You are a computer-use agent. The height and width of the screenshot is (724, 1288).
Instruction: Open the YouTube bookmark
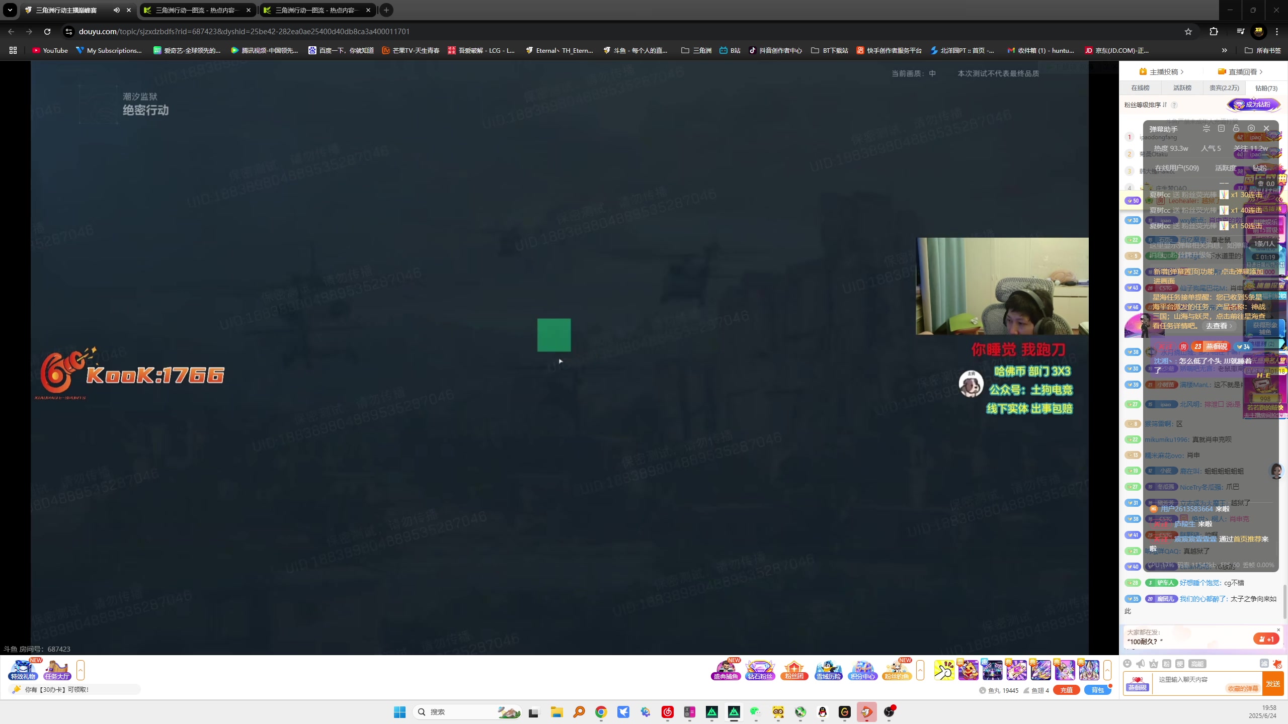pyautogui.click(x=50, y=50)
